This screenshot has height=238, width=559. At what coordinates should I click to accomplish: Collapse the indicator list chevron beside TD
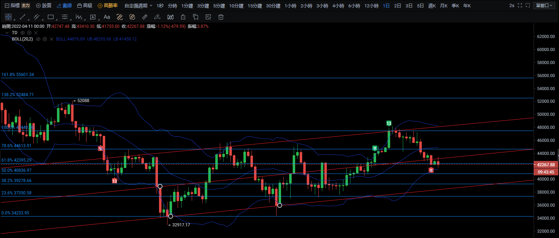click(x=7, y=33)
